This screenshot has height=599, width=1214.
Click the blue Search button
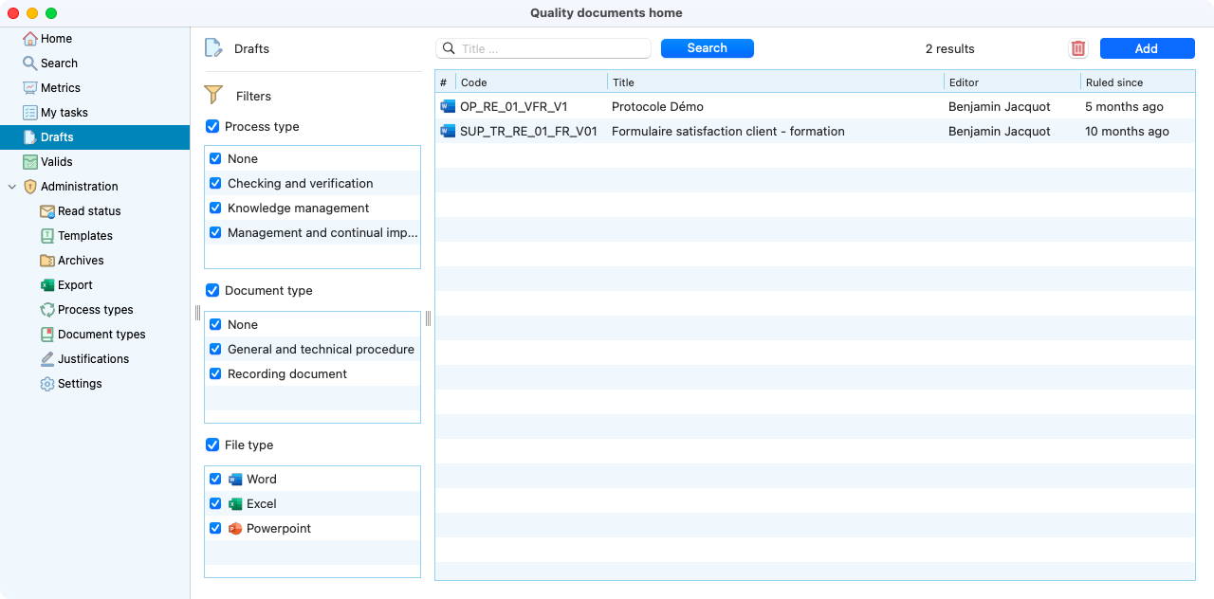tap(708, 48)
